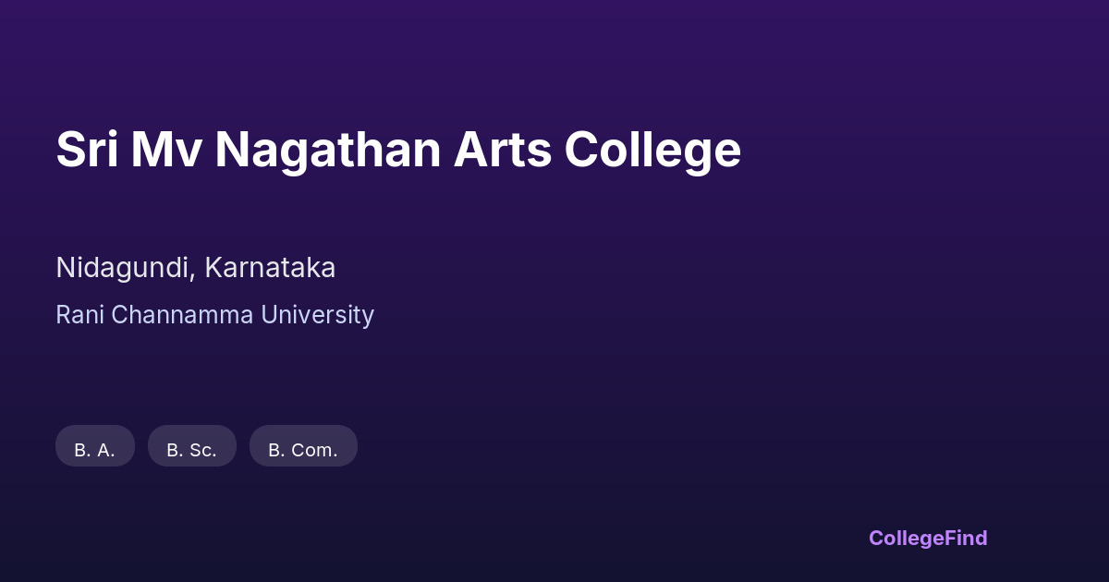
Task: Select the Nidagundi, Karnataka location line
Action: click(196, 268)
